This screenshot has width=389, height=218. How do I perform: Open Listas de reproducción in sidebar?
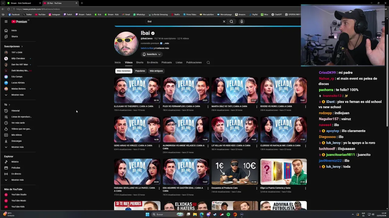18,117
